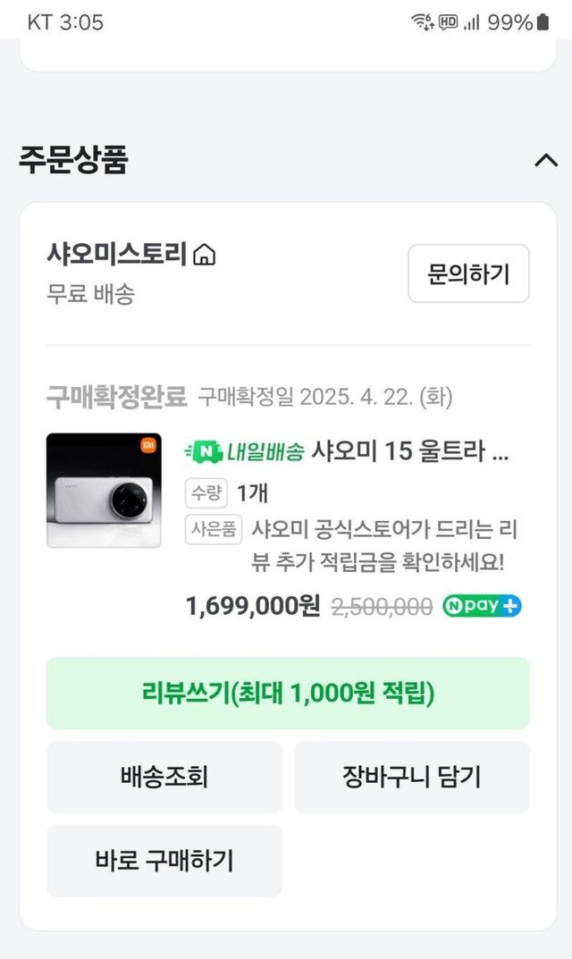Tap the 내일배송 green truck icon
The height and width of the screenshot is (959, 572).
[198, 451]
